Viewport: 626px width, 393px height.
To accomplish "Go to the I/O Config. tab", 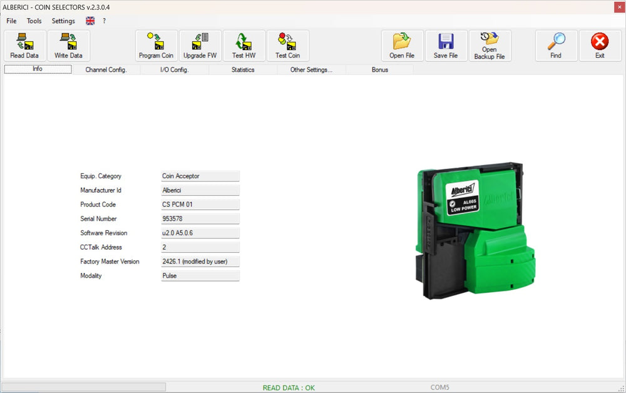I will pyautogui.click(x=175, y=69).
